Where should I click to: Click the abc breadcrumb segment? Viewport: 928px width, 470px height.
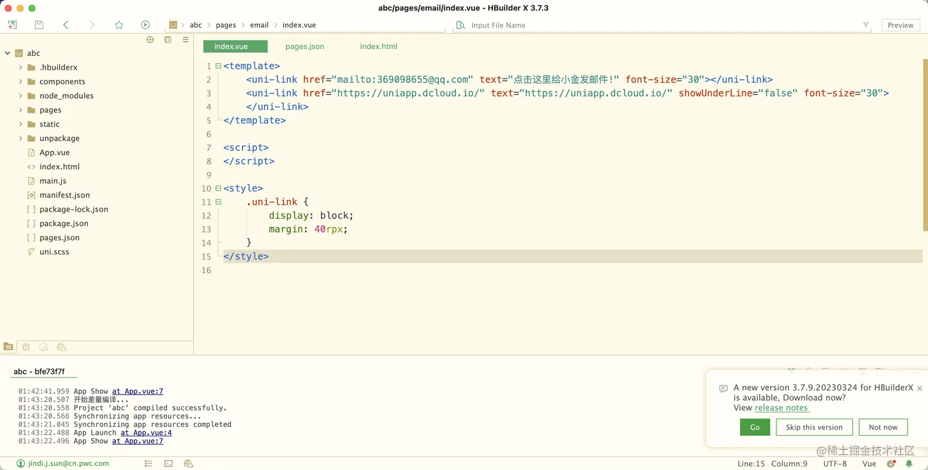[x=196, y=25]
